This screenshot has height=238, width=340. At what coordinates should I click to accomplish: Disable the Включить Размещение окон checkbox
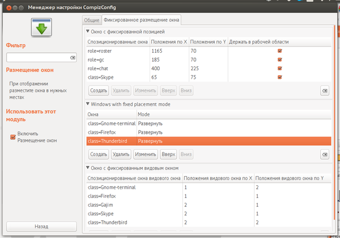(13, 137)
